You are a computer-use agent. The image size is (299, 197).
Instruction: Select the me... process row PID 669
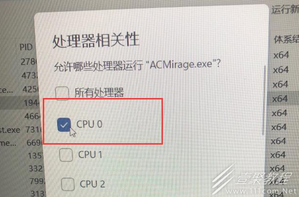(x=21, y=143)
